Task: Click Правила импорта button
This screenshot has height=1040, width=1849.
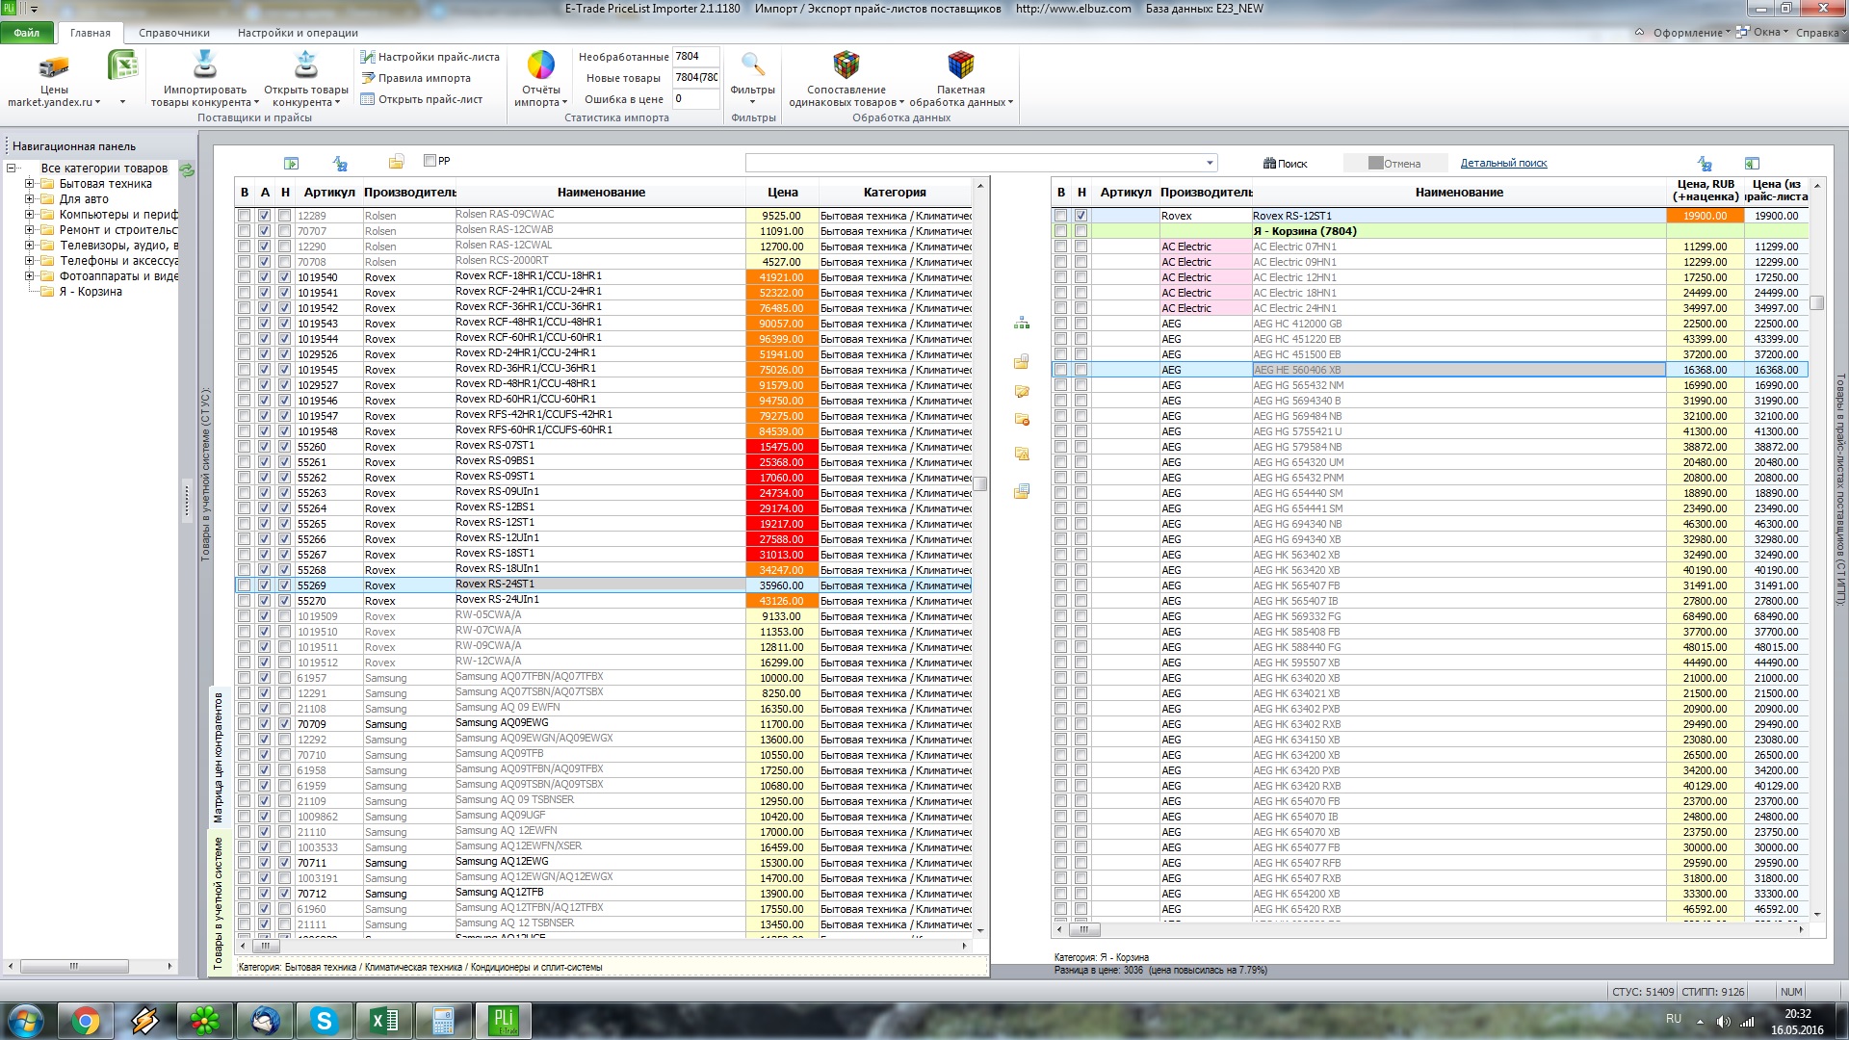Action: pos(416,78)
